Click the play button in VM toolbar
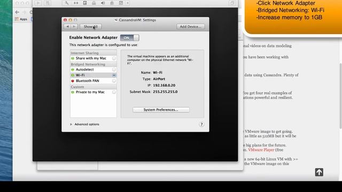The width and height of the screenshot is (342, 192). (38, 3)
